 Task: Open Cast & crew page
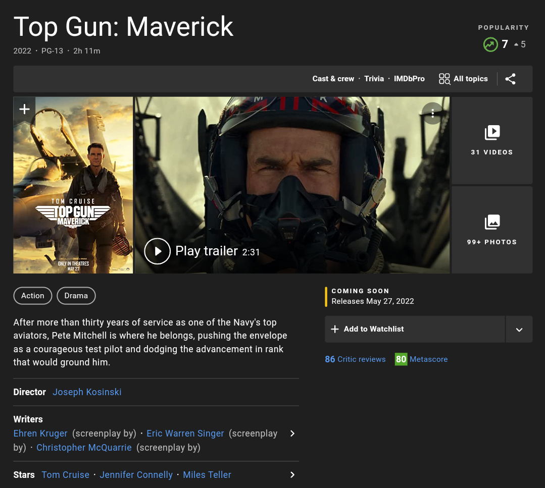(333, 79)
